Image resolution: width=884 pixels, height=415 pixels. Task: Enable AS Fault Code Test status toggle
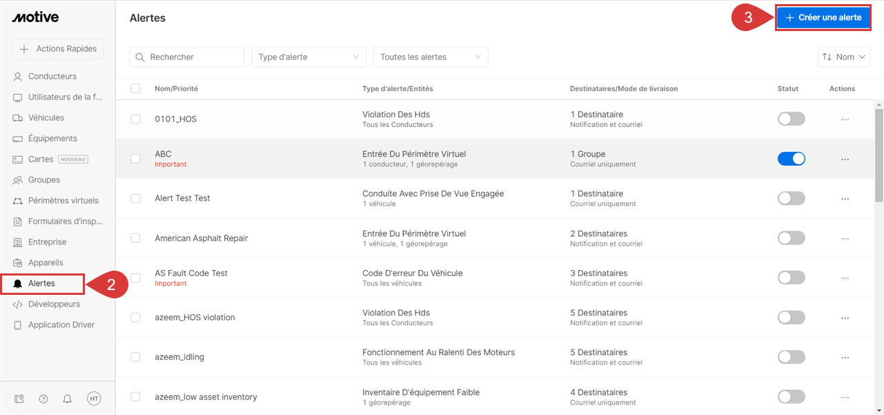791,278
